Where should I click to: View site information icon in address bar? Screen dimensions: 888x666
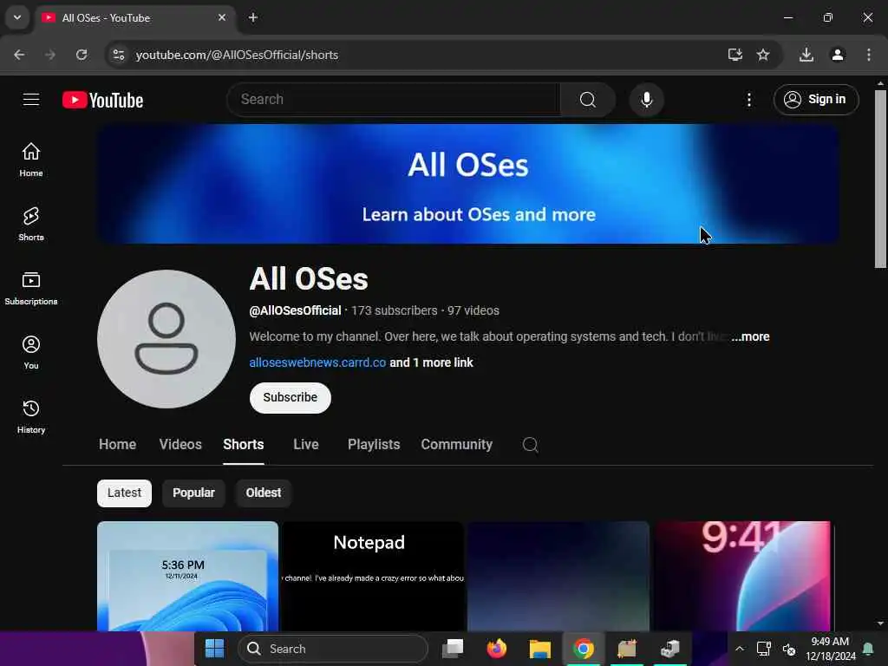click(x=118, y=55)
